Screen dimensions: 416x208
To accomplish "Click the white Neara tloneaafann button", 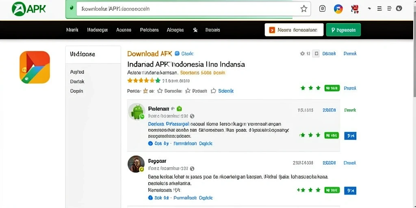I will coord(294,30).
